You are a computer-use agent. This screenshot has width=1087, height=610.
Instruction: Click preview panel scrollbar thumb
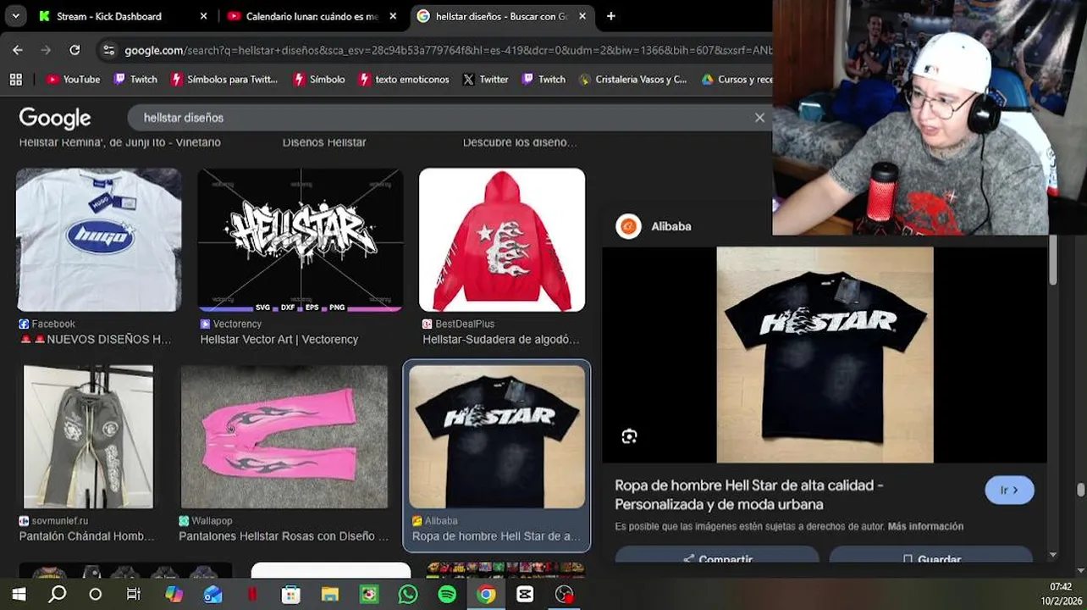tap(1053, 261)
